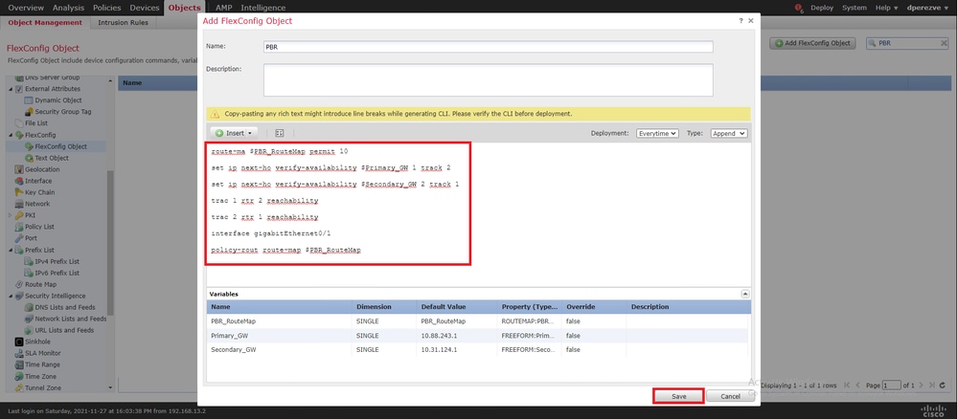Select the Secondary_GW default value 10.31.124.1
Image resolution: width=957 pixels, height=419 pixels.
tap(440, 350)
